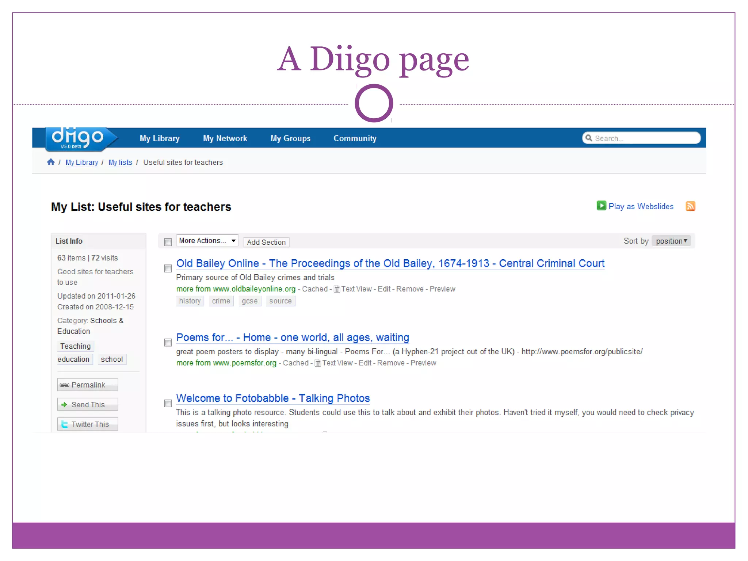Open Old Bailey Online bookmark title
Screen dimensions: 748x561
[390, 263]
